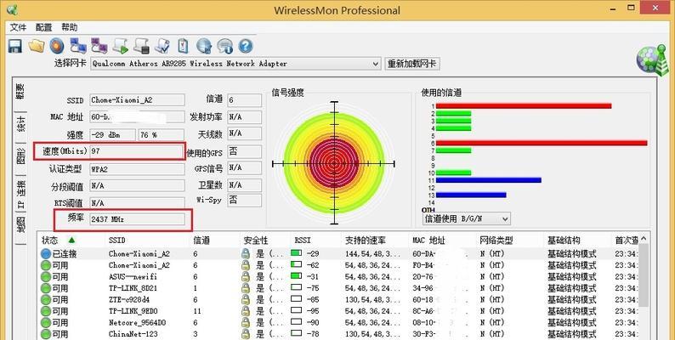The height and width of the screenshot is (340, 675).
Task: Open the 帮助 menu
Action: (x=70, y=27)
